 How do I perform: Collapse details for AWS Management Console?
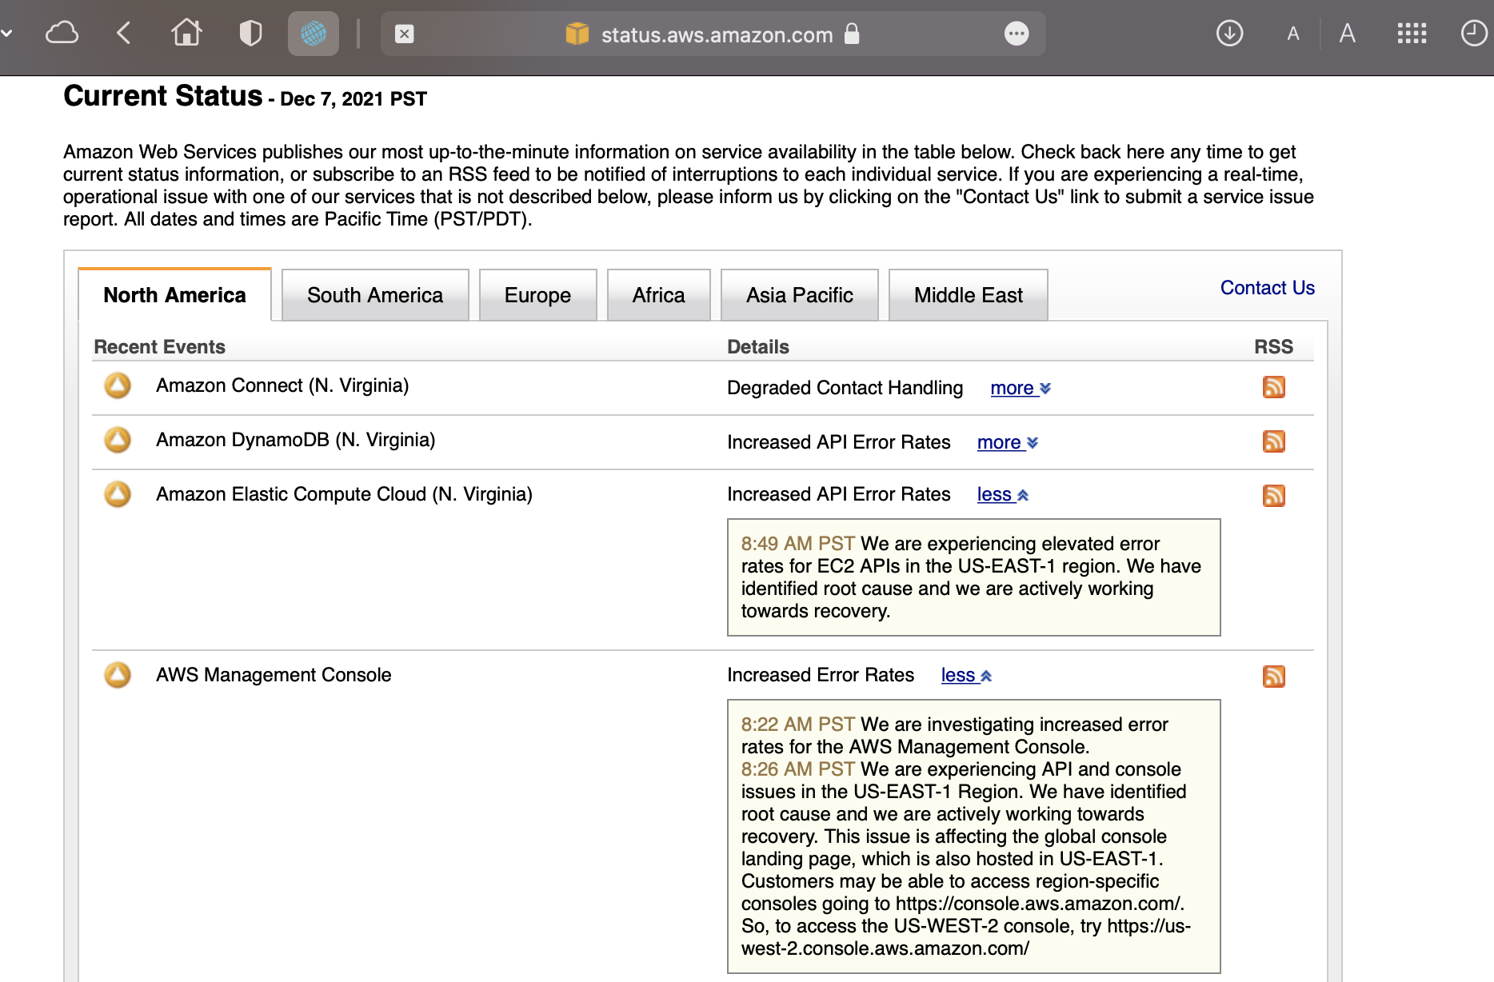click(x=967, y=676)
